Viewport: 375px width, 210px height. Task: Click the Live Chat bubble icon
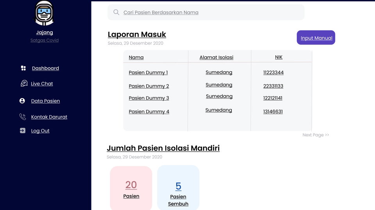click(24, 83)
